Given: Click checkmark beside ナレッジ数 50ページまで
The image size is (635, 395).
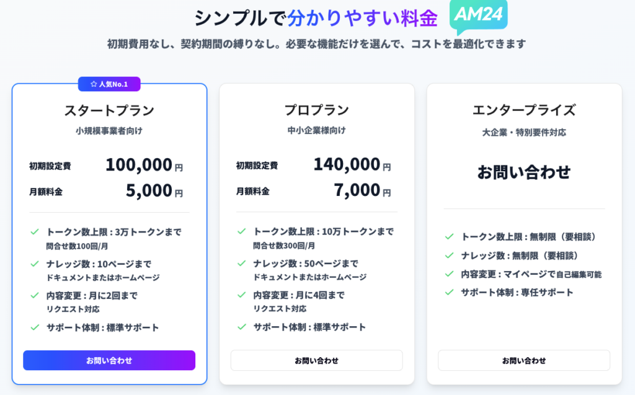Looking at the screenshot, I should pyautogui.click(x=242, y=264).
